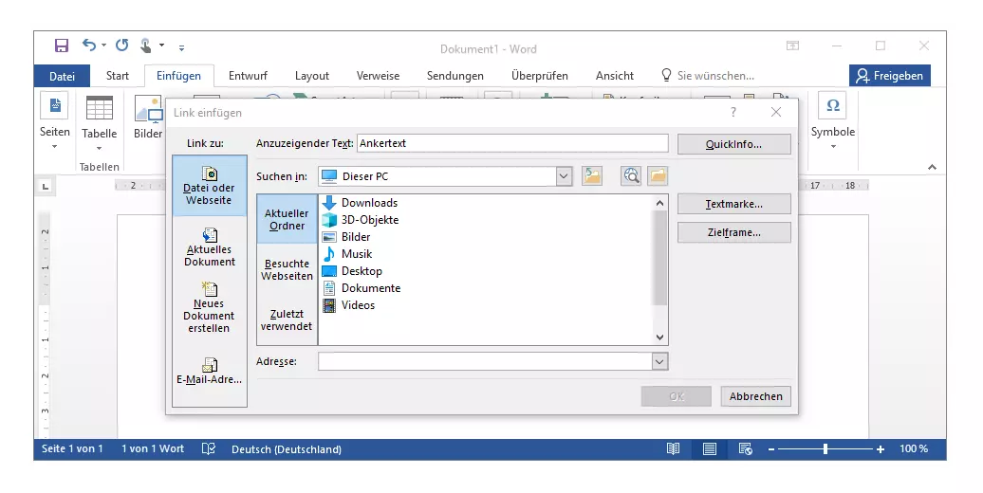Click the Save icon in the title bar
The height and width of the screenshot is (493, 983).
pos(62,46)
